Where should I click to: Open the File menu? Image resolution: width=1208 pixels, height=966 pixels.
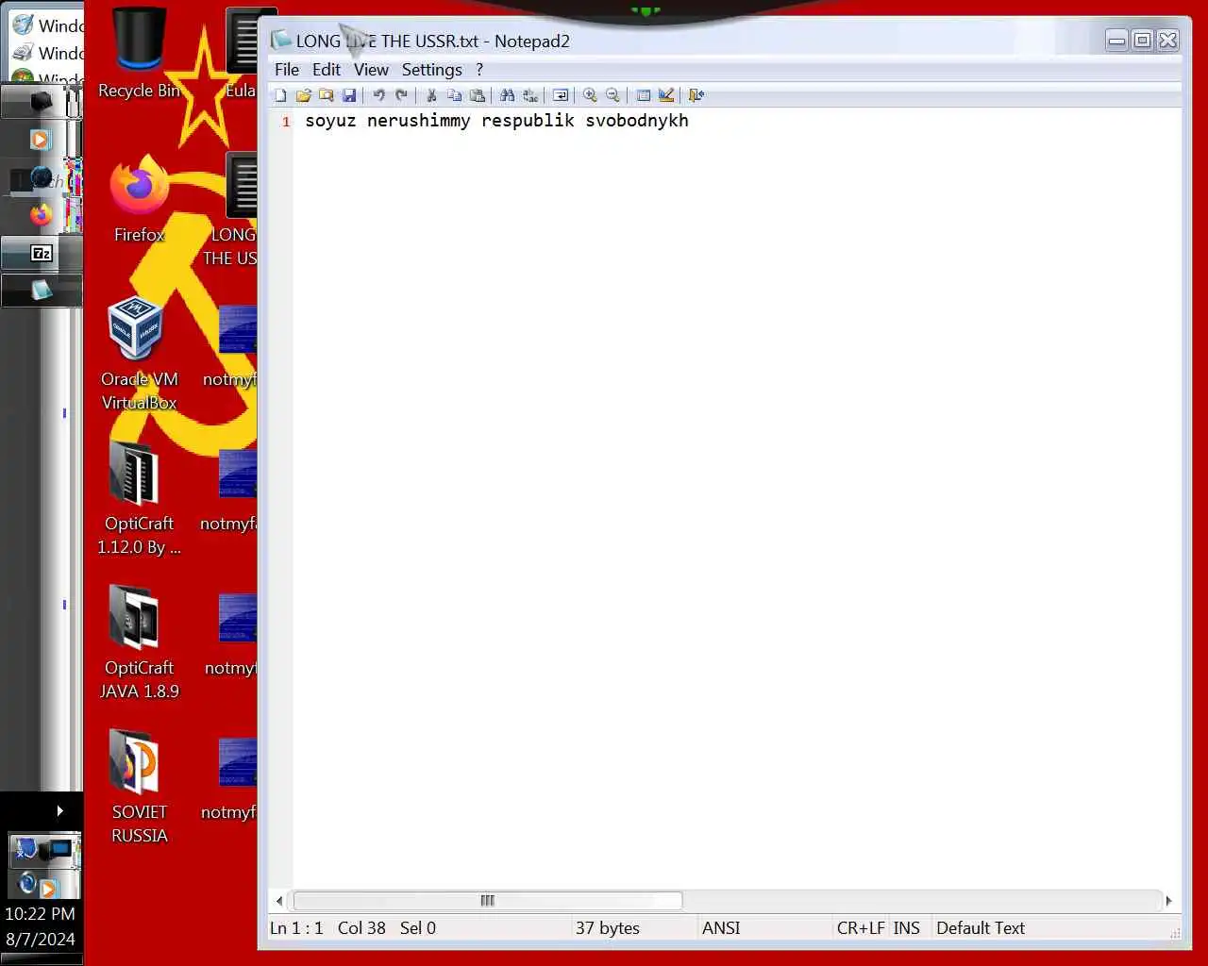point(287,70)
